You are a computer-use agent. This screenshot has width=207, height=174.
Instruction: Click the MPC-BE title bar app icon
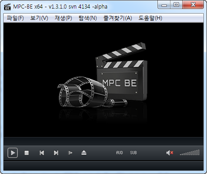coord(7,7)
